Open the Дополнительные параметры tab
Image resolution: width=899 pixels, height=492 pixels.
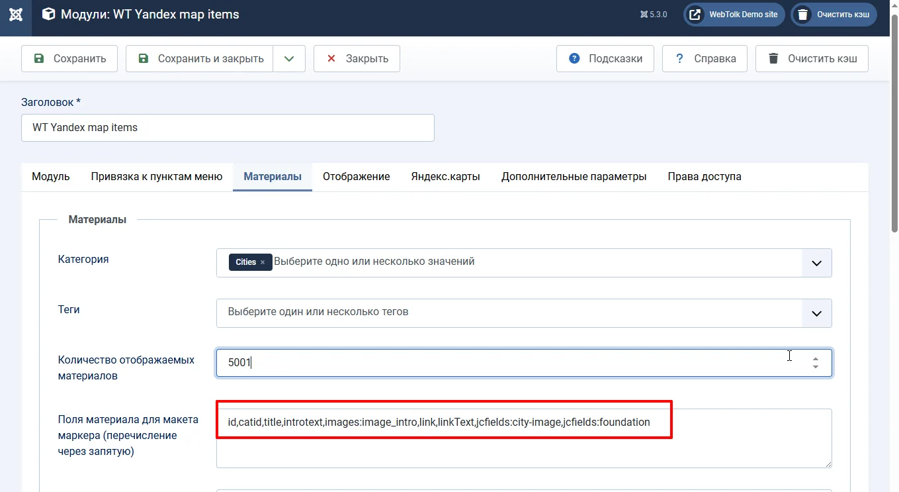pos(574,177)
